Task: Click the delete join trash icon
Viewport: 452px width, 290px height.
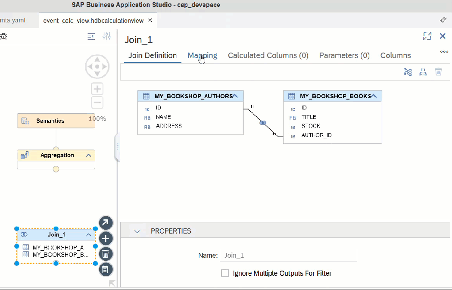Action: [x=439, y=72]
